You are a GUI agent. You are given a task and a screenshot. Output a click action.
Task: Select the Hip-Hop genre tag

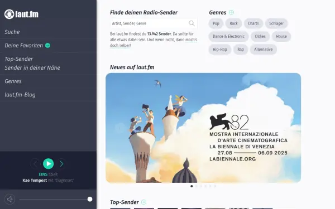[219, 50]
